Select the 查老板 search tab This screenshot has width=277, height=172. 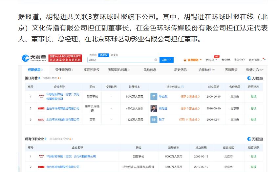(104, 55)
